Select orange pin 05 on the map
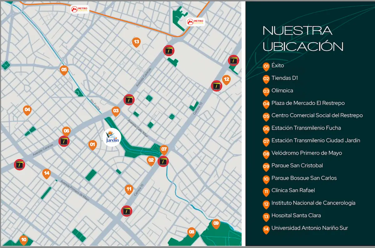This screenshot has width=375, height=248. (x=64, y=70)
